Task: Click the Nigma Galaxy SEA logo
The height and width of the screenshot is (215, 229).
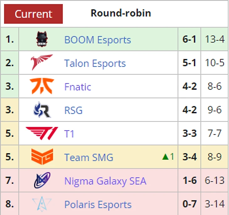Action: click(x=42, y=180)
